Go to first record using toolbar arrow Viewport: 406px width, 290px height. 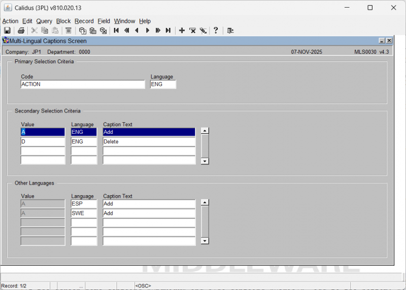click(x=116, y=30)
